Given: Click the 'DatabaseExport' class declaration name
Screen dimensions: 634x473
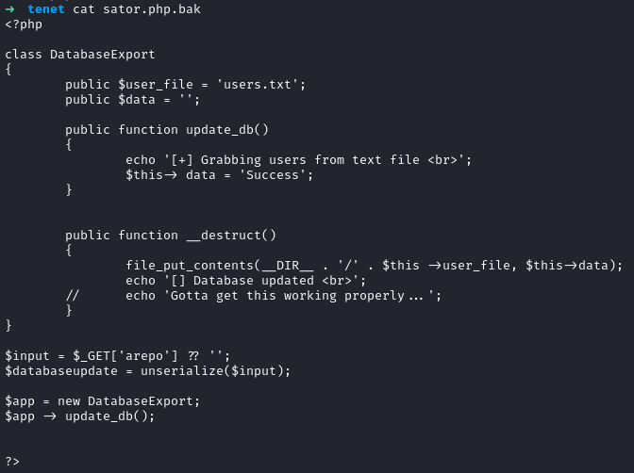Looking at the screenshot, I should (103, 55).
